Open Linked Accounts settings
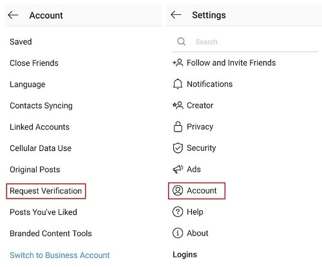 coord(40,127)
